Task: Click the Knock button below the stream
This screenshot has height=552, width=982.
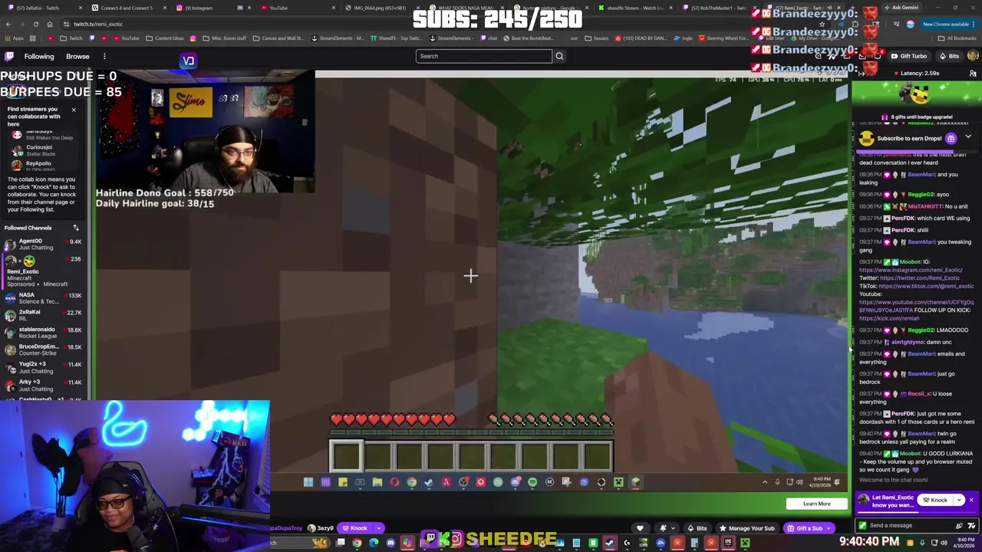Action: 354,528
